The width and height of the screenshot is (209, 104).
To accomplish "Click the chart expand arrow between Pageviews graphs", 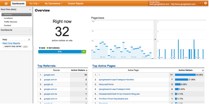I will click(155, 39).
